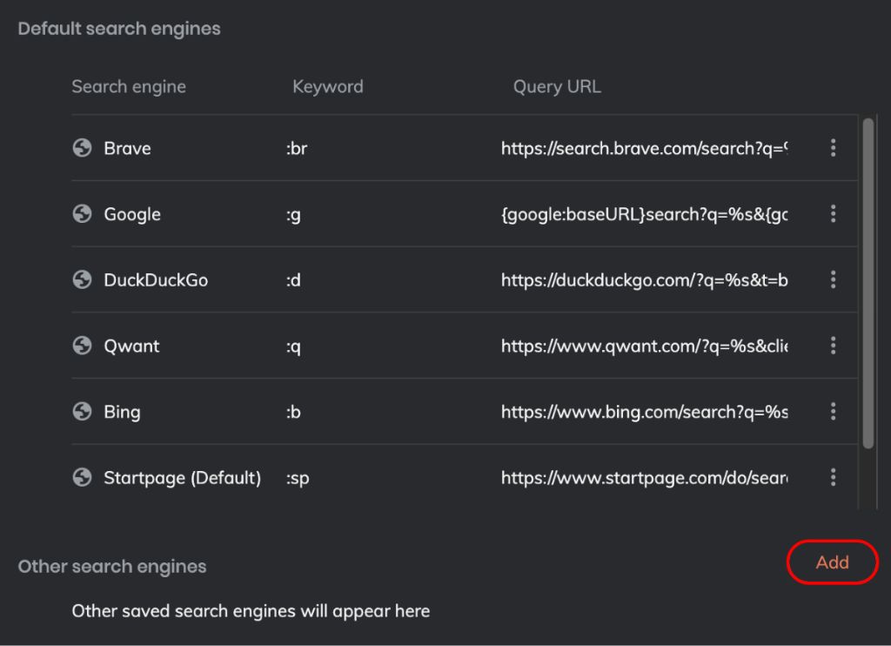The height and width of the screenshot is (646, 891).
Task: Click the Bing query URL
Action: 644,412
